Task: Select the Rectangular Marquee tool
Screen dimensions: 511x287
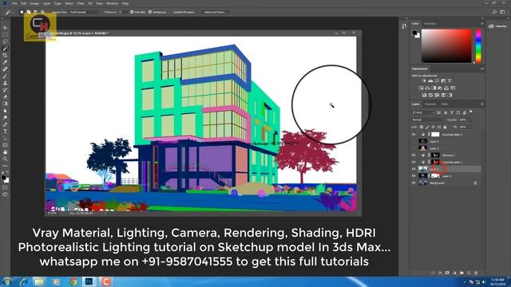Action: pos(5,34)
